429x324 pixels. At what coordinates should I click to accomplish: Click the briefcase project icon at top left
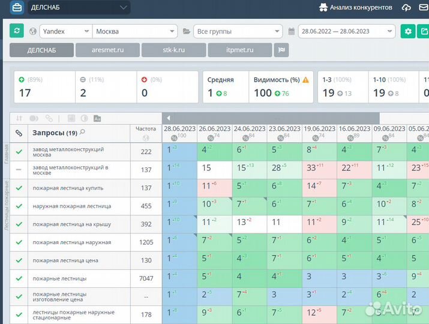pyautogui.click(x=17, y=8)
